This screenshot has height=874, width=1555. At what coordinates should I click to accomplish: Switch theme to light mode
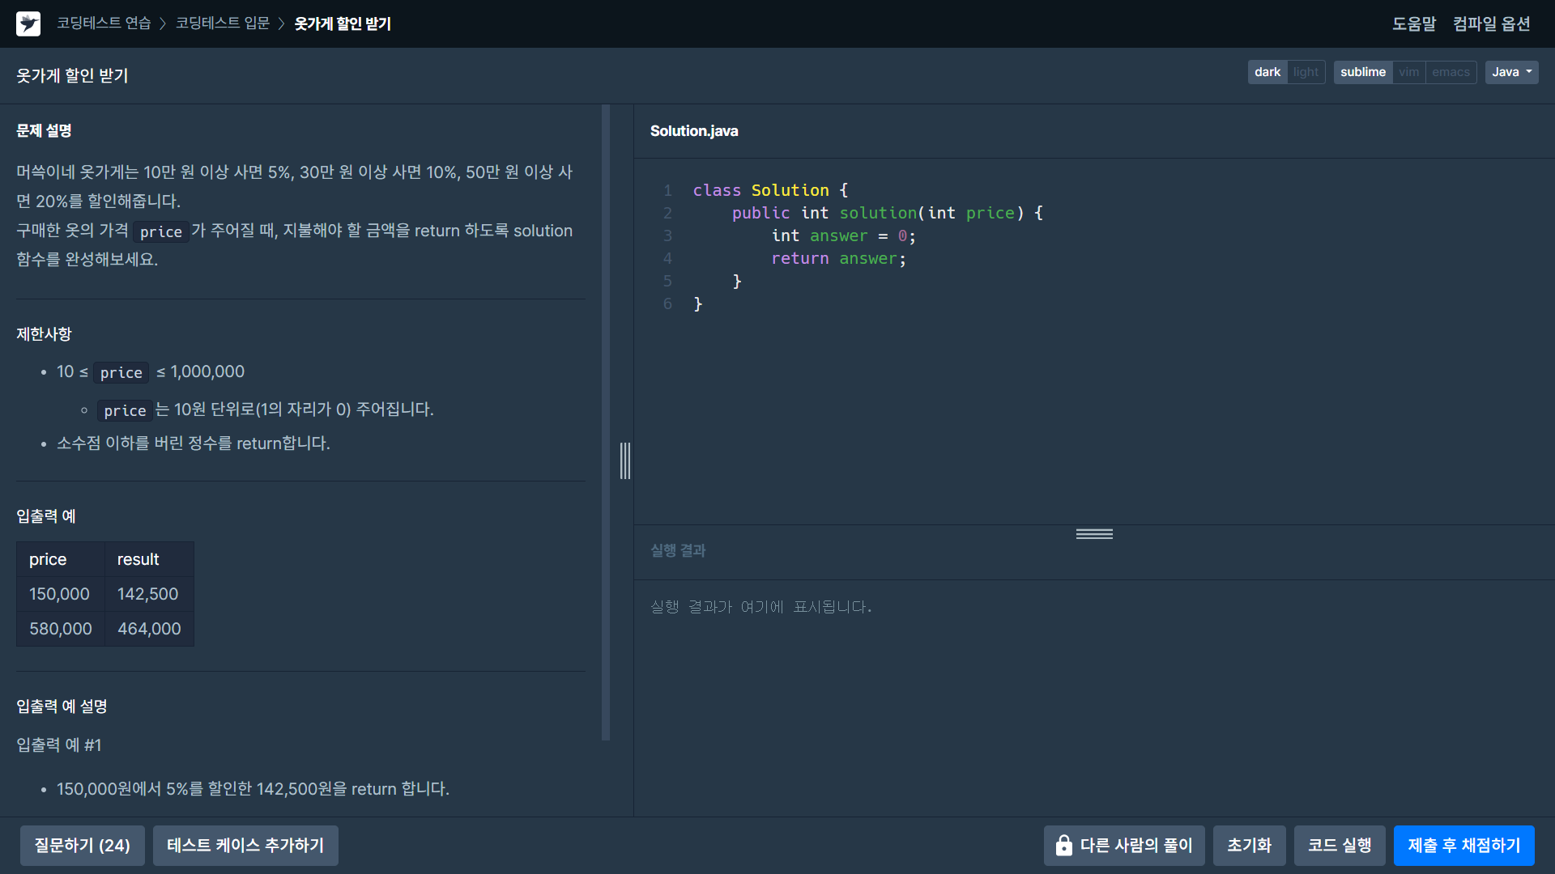[1306, 72]
